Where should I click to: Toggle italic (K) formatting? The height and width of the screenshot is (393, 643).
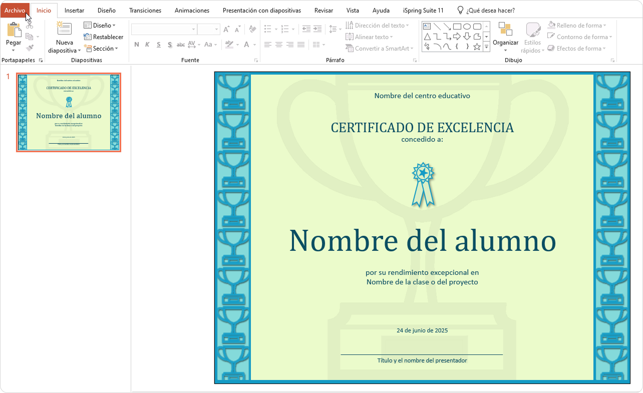point(147,45)
